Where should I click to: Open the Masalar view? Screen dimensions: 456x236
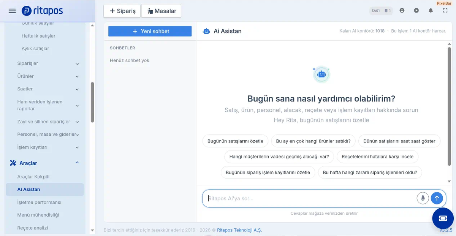point(161,11)
